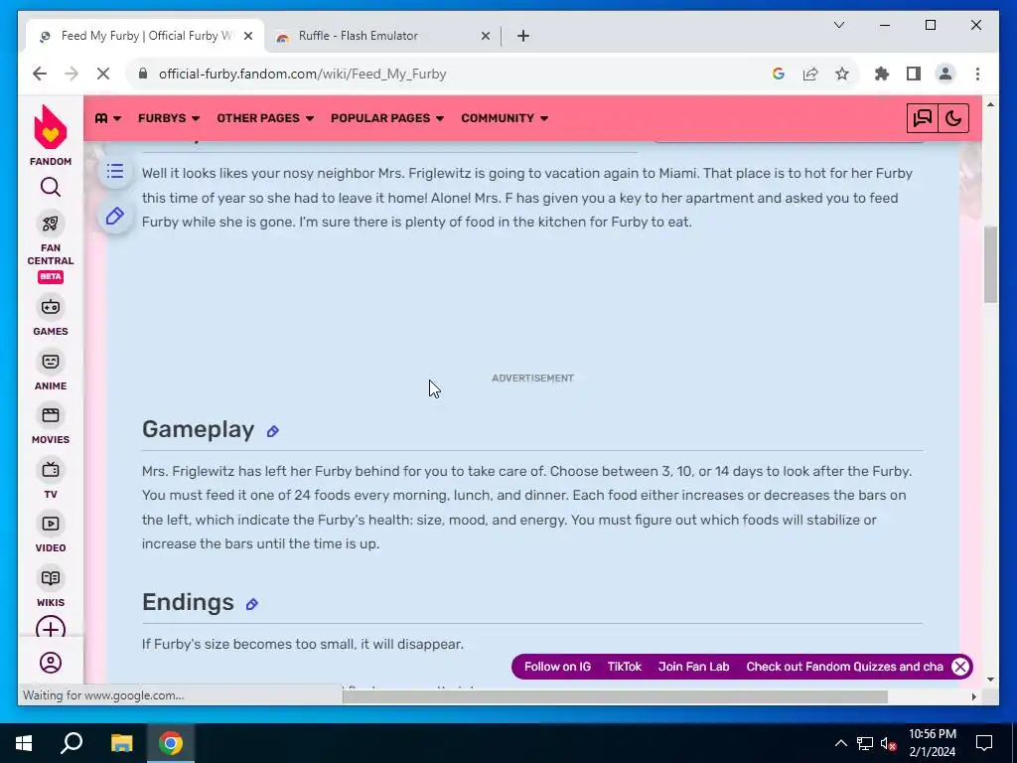Expand the FURBYS dropdown menu
Screen dimensions: 1017x763
169,118
